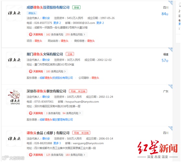Click the 项目 谭鱼头 link in the first result
This screenshot has height=162, width=181.
(x=38, y=41)
